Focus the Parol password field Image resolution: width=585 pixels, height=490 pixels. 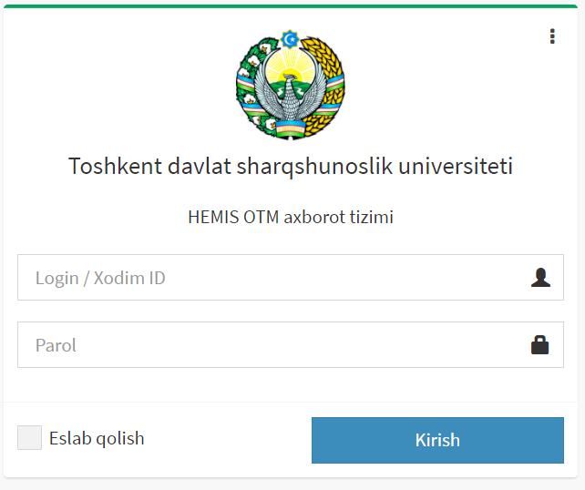[273, 345]
